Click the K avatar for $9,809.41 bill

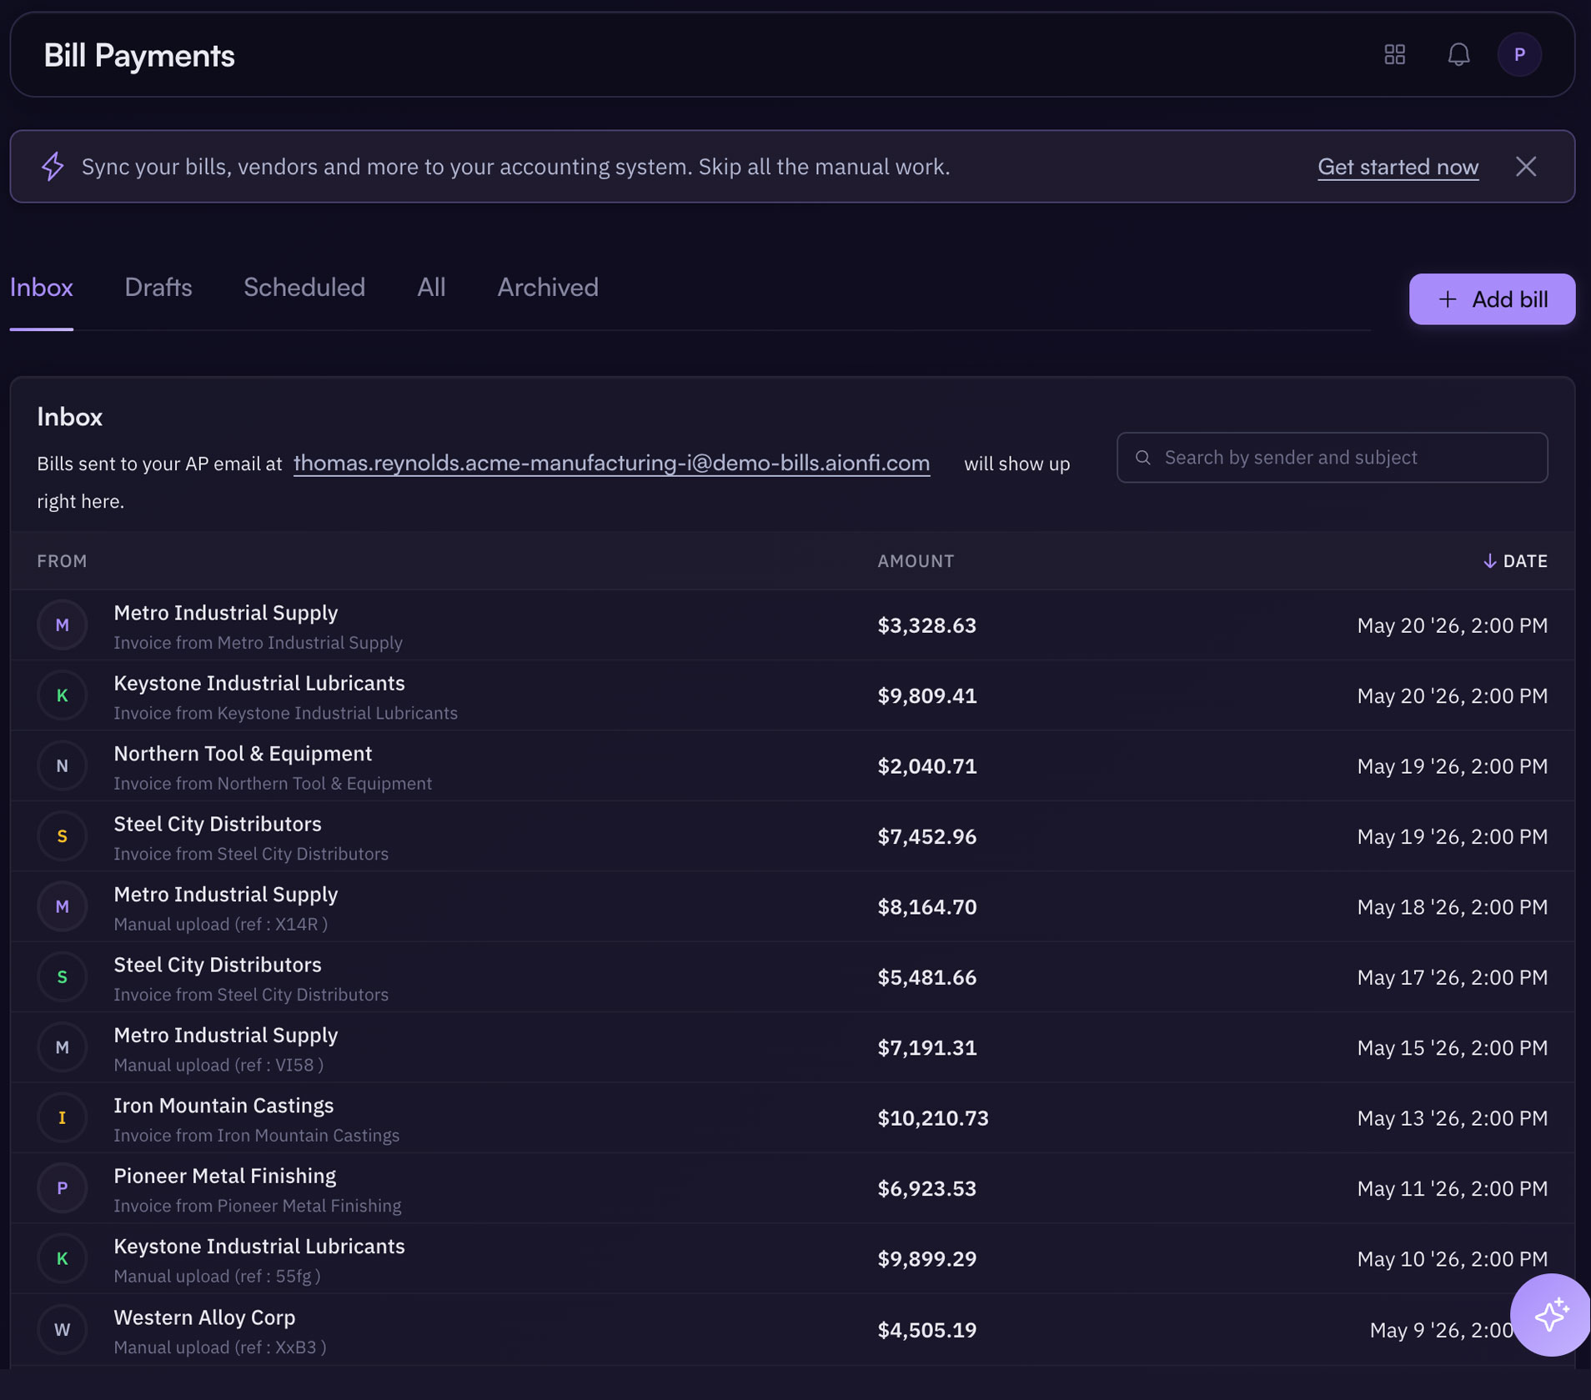[63, 695]
